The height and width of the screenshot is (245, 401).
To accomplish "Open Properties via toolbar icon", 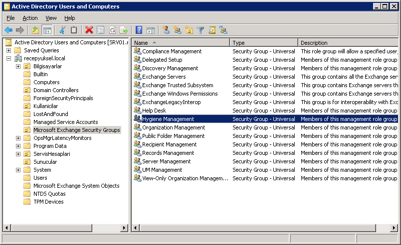I will tap(101, 30).
